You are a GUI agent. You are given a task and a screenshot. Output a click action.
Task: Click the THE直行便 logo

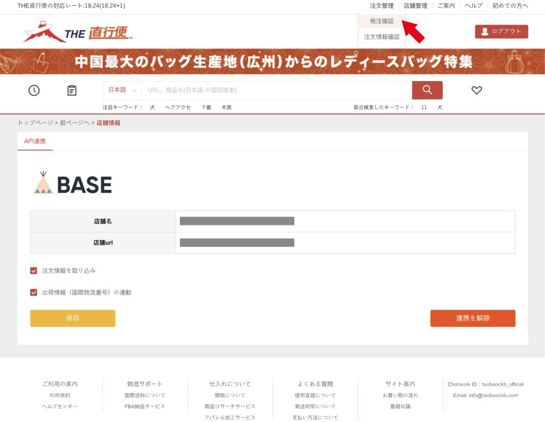pyautogui.click(x=78, y=31)
